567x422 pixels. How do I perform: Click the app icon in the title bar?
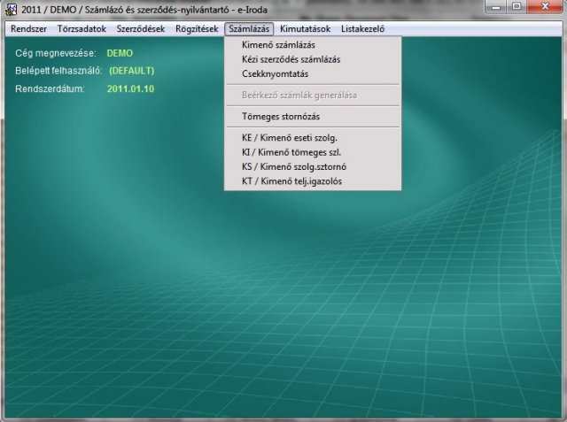pyautogui.click(x=10, y=9)
